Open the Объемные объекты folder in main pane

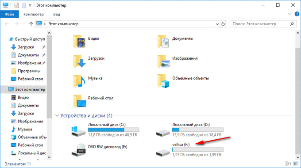183,81
